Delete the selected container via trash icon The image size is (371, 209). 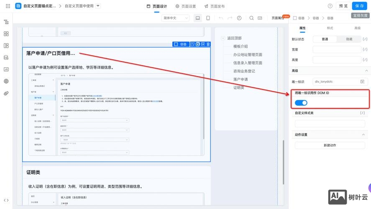208,44
